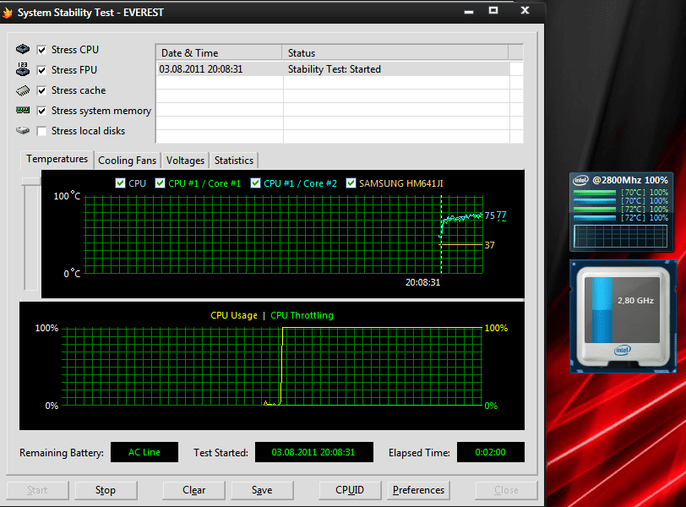Click the EVEREST flame icon in title bar
The image size is (686, 507).
pyautogui.click(x=7, y=12)
